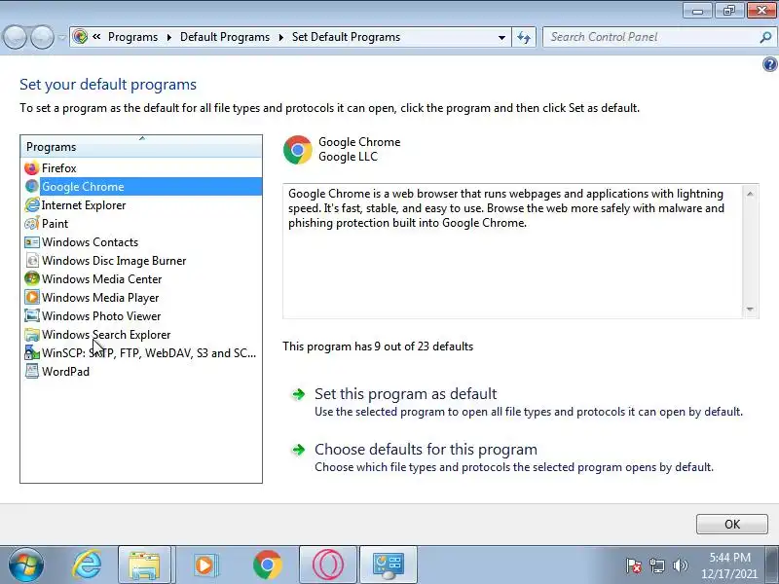Screen dimensions: 779x584
Task: Switch to Opera in the taskbar
Action: [x=328, y=565]
